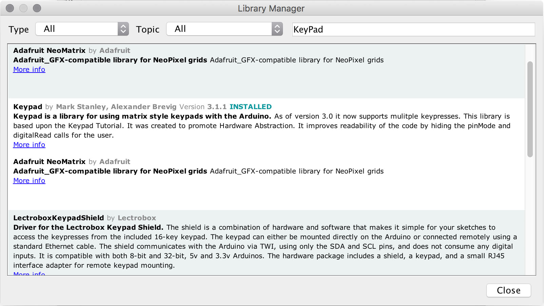The image size is (544, 306).
Task: Select the Keypad library entry title
Action: 28,107
